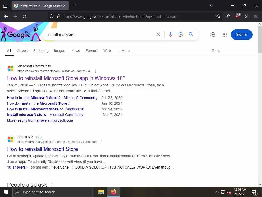The image size is (262, 197).
Task: Open How to reinstall Microsoft Store link
Action: point(43,149)
